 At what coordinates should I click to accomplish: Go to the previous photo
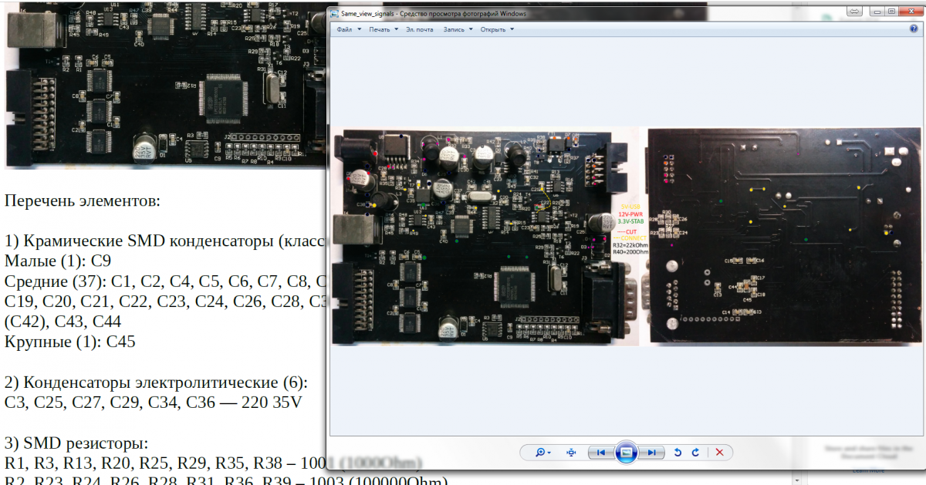click(600, 453)
